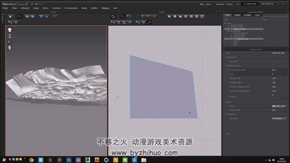Viewport: 290px width, 163px height.
Task: Open the Vêtement menu
Action: pos(25,8)
